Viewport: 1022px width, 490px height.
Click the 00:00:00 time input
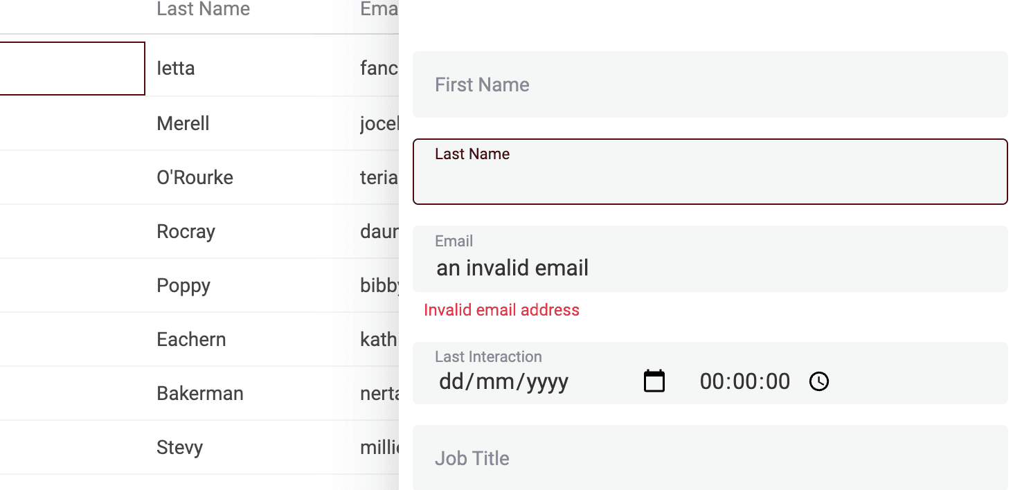[744, 381]
